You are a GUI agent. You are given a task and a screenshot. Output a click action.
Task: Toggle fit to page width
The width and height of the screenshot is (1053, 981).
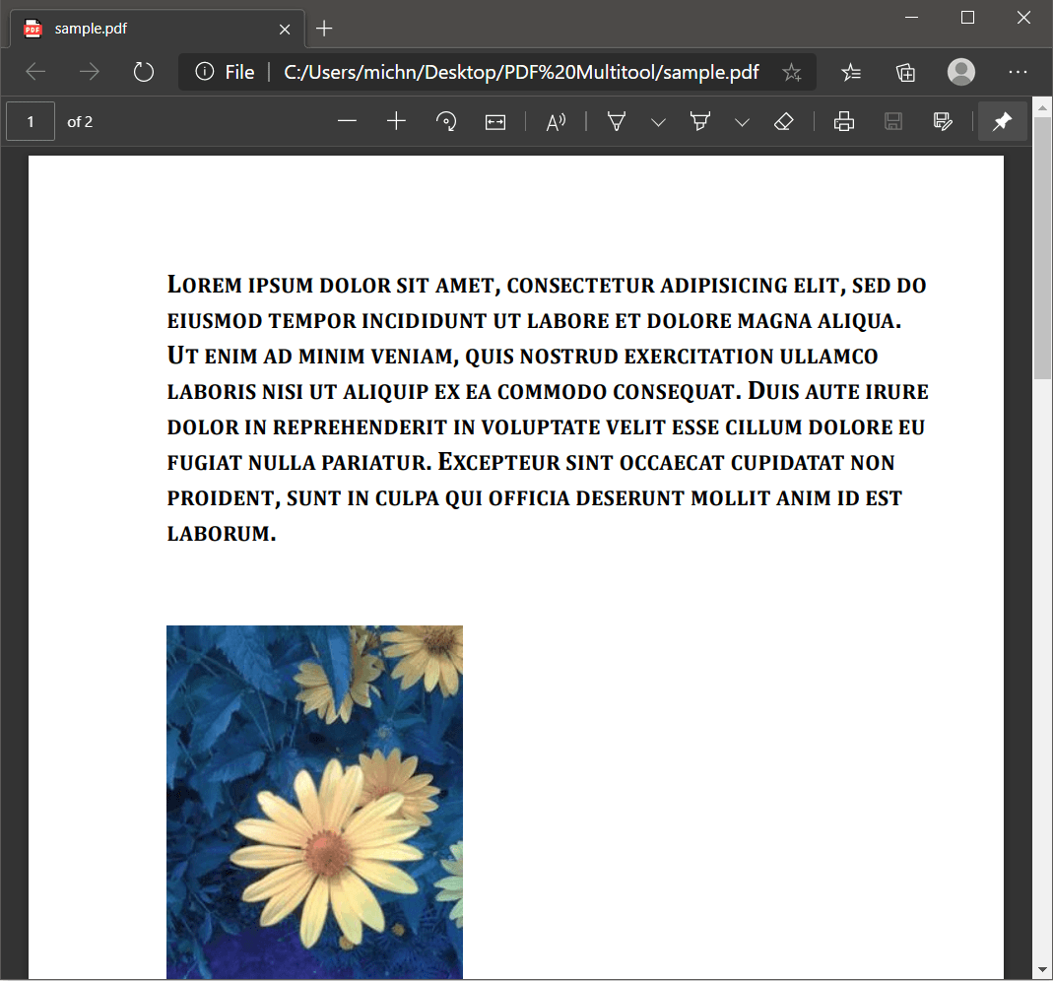click(x=495, y=122)
